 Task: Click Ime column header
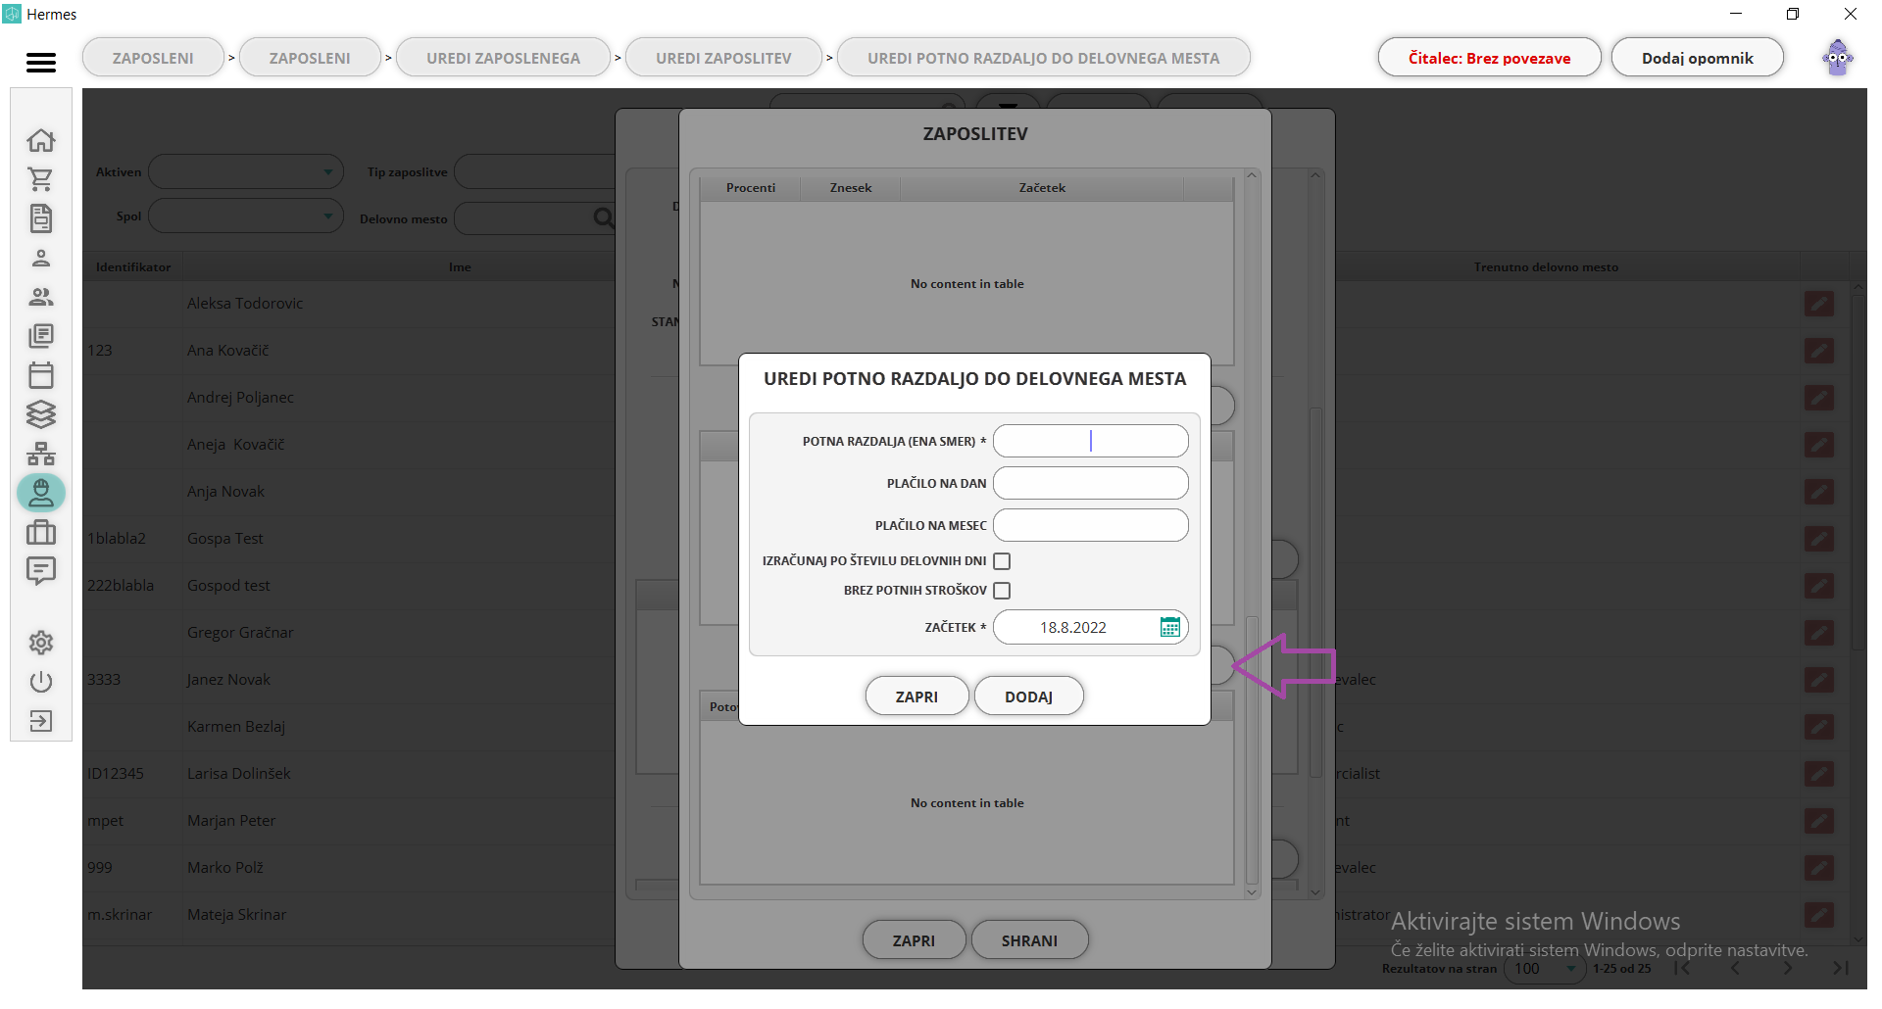(x=460, y=266)
